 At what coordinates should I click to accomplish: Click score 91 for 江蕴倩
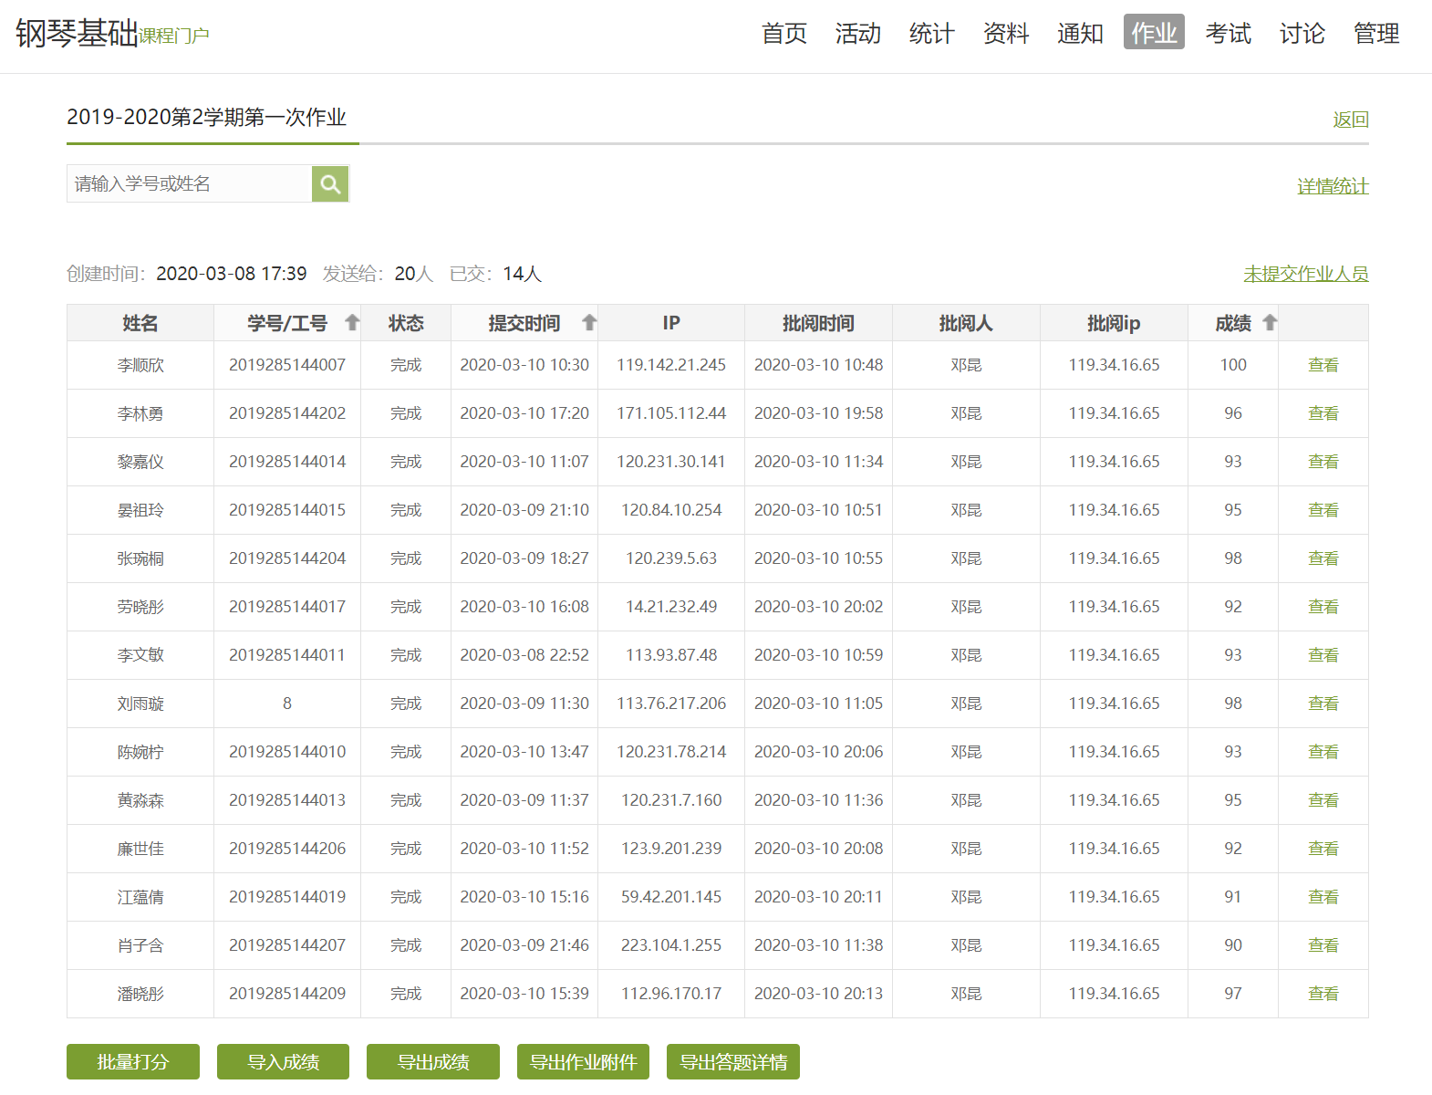tap(1233, 897)
